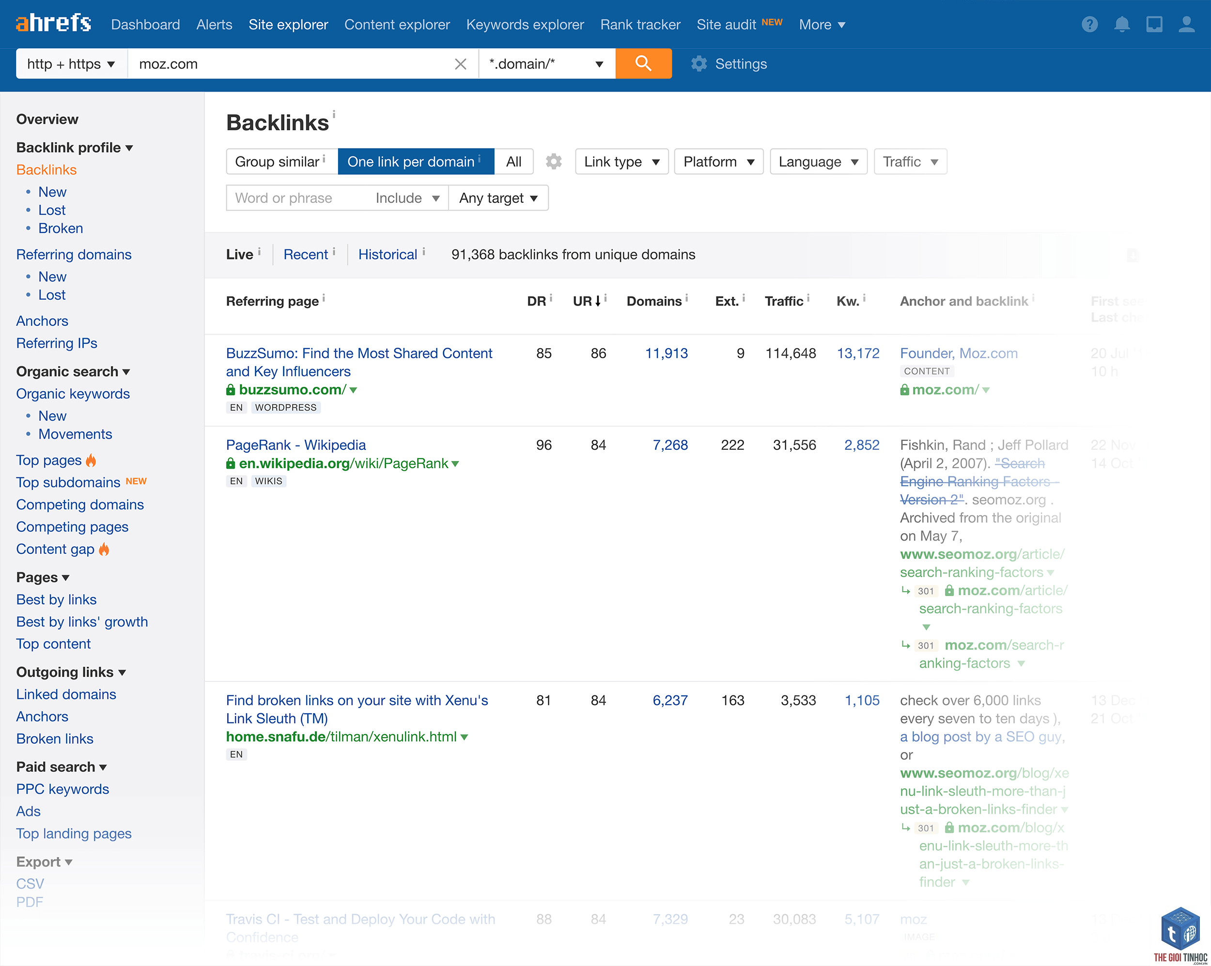The image size is (1211, 966).
Task: Click the orange search magnifier button
Action: (643, 63)
